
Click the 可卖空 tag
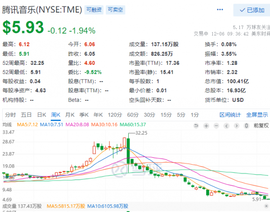115,9
